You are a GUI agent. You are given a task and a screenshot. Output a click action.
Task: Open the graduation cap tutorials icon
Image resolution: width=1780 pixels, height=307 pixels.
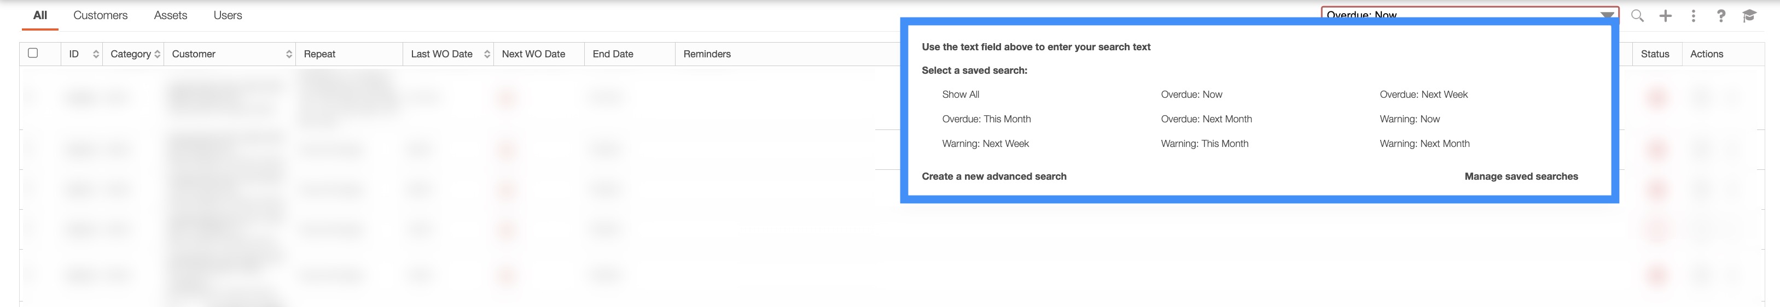coord(1749,16)
